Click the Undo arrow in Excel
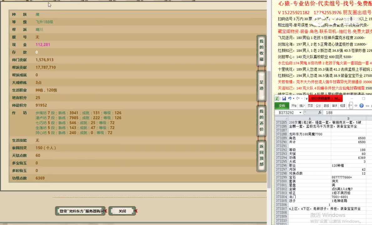Image resolution: width=372 pixels, height=225 pixels. click(290, 98)
